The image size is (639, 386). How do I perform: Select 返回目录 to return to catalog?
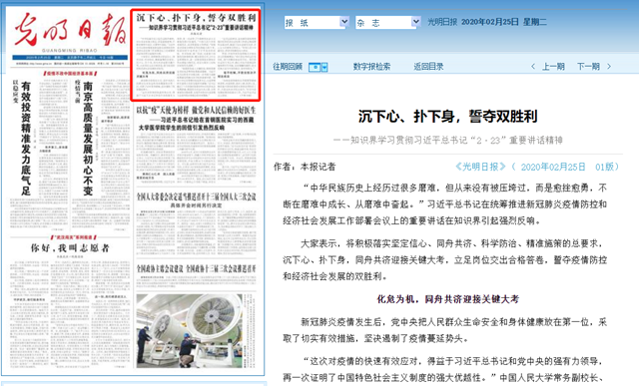(x=428, y=67)
